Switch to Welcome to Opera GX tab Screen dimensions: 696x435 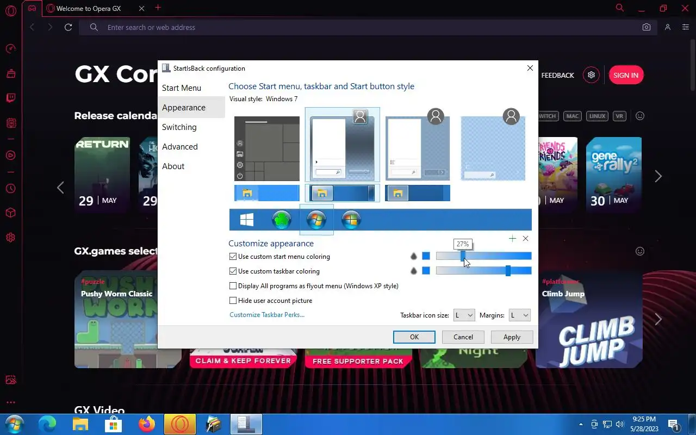pyautogui.click(x=95, y=8)
